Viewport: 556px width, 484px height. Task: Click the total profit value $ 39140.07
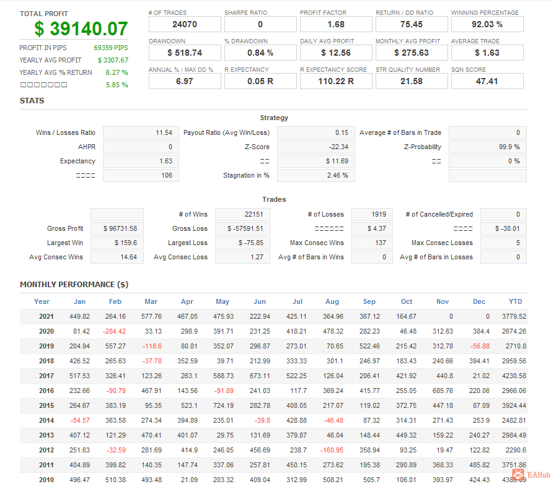81,28
